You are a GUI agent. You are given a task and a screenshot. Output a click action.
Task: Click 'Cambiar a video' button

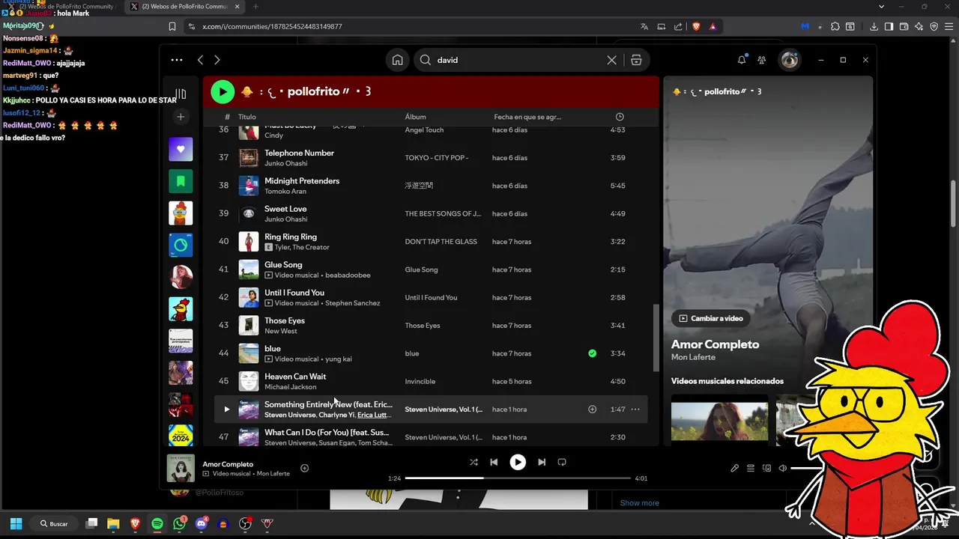point(711,318)
